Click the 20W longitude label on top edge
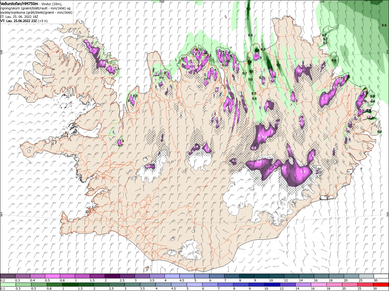Screen dimensions: 389x291 pyautogui.click(x=162, y=2)
